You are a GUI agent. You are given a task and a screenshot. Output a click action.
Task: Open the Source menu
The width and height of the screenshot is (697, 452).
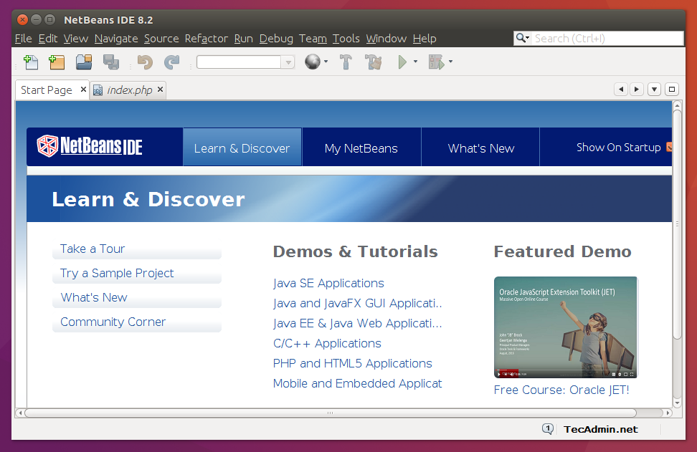[x=161, y=39]
